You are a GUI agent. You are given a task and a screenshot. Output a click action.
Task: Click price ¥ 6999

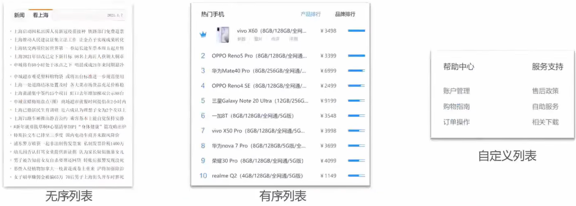pyautogui.click(x=328, y=71)
